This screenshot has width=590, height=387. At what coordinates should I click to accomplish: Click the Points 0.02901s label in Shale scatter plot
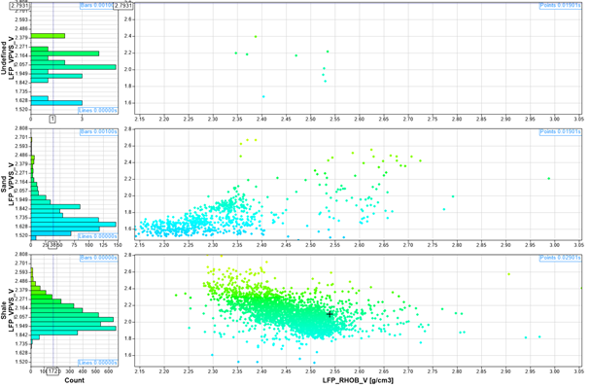pyautogui.click(x=560, y=259)
